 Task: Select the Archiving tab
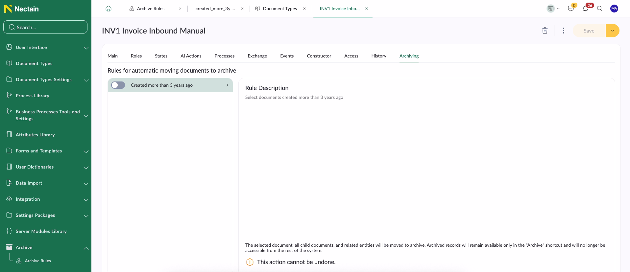[x=409, y=56]
